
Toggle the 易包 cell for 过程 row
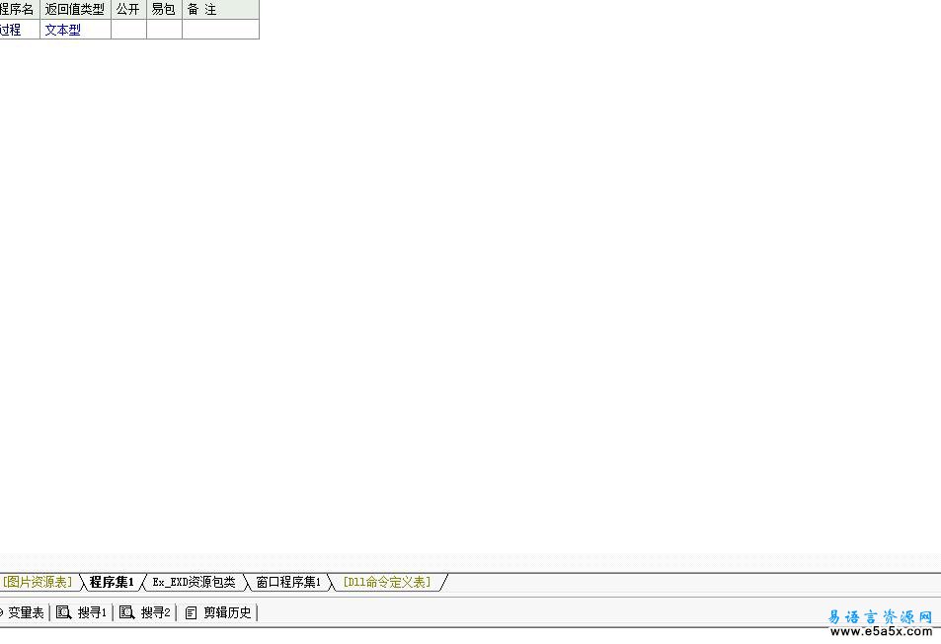165,30
